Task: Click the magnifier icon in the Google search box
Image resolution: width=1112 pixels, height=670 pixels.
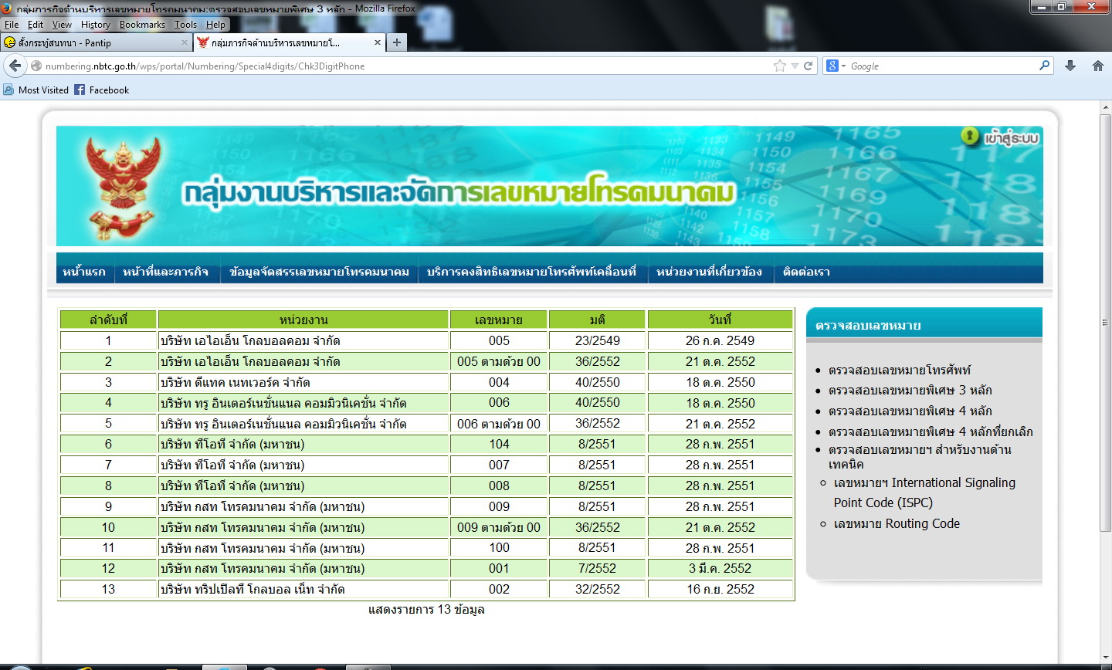Action: pyautogui.click(x=1044, y=66)
